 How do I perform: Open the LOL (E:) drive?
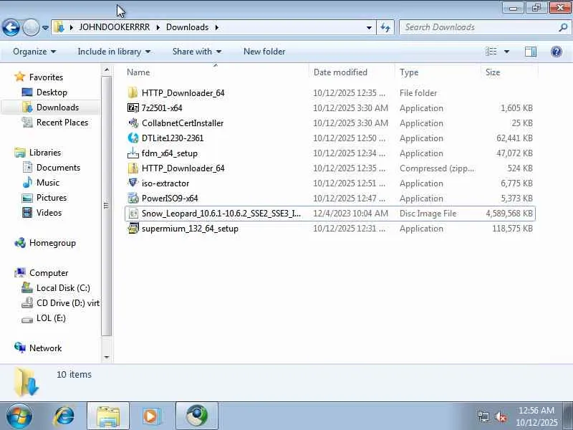(x=51, y=318)
